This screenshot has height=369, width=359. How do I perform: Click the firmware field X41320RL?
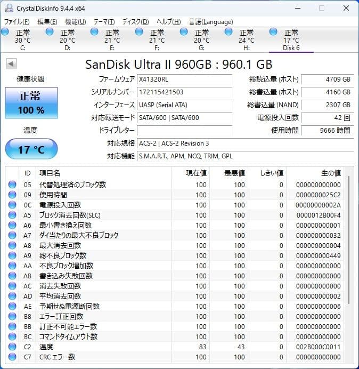pyautogui.click(x=184, y=79)
